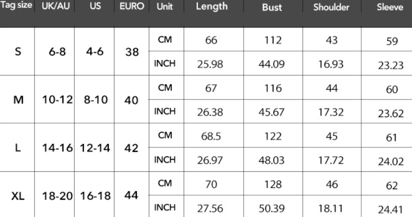Select the EURO 38 size cell
Viewport: 412px width, 217px height.
pos(131,52)
